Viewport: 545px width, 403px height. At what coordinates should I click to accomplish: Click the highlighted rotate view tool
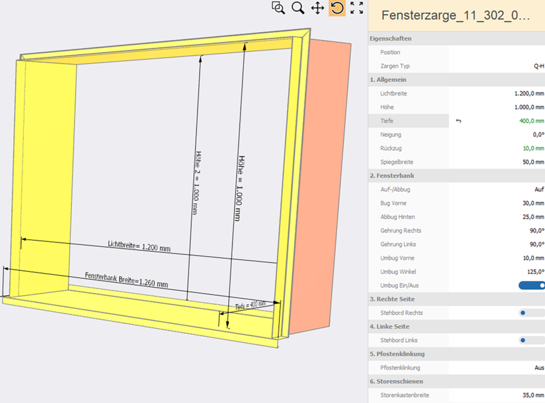[337, 8]
